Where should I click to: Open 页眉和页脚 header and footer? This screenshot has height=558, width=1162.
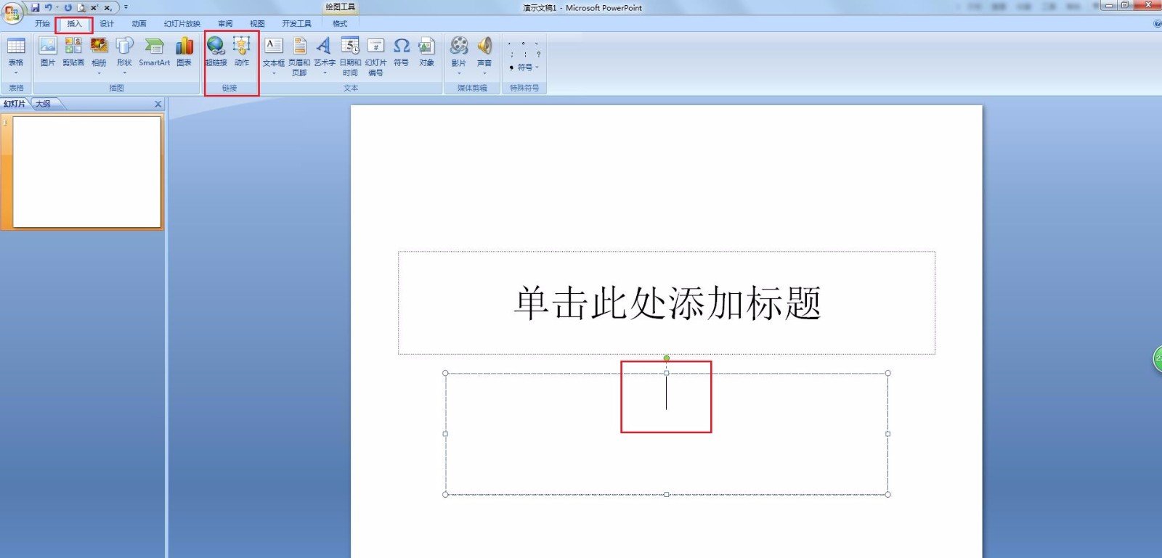pos(299,56)
